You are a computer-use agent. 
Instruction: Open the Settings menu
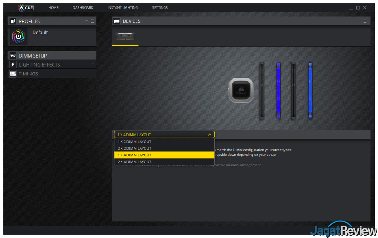[160, 8]
